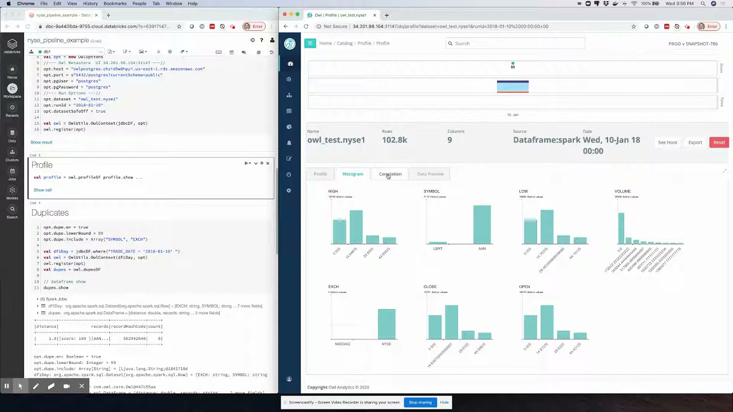Click the See Hoot link

pyautogui.click(x=667, y=142)
